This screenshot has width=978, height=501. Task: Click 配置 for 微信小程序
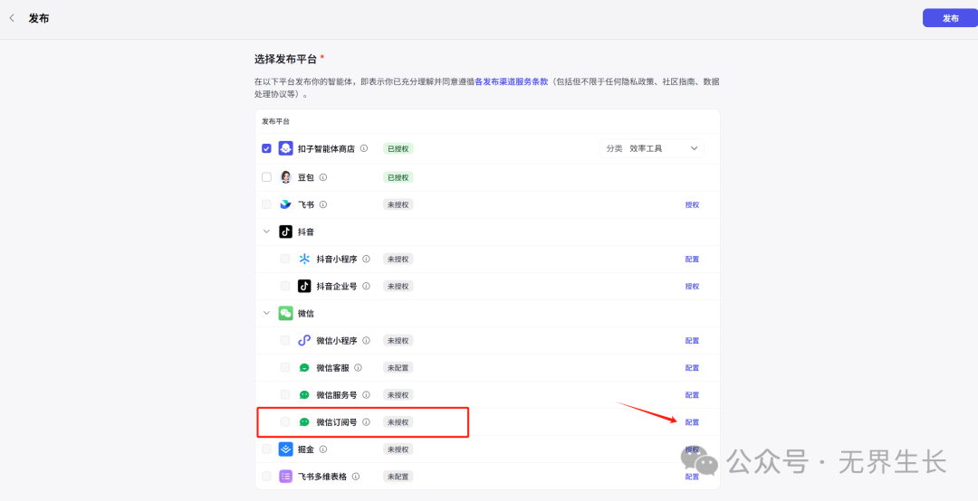(x=693, y=340)
